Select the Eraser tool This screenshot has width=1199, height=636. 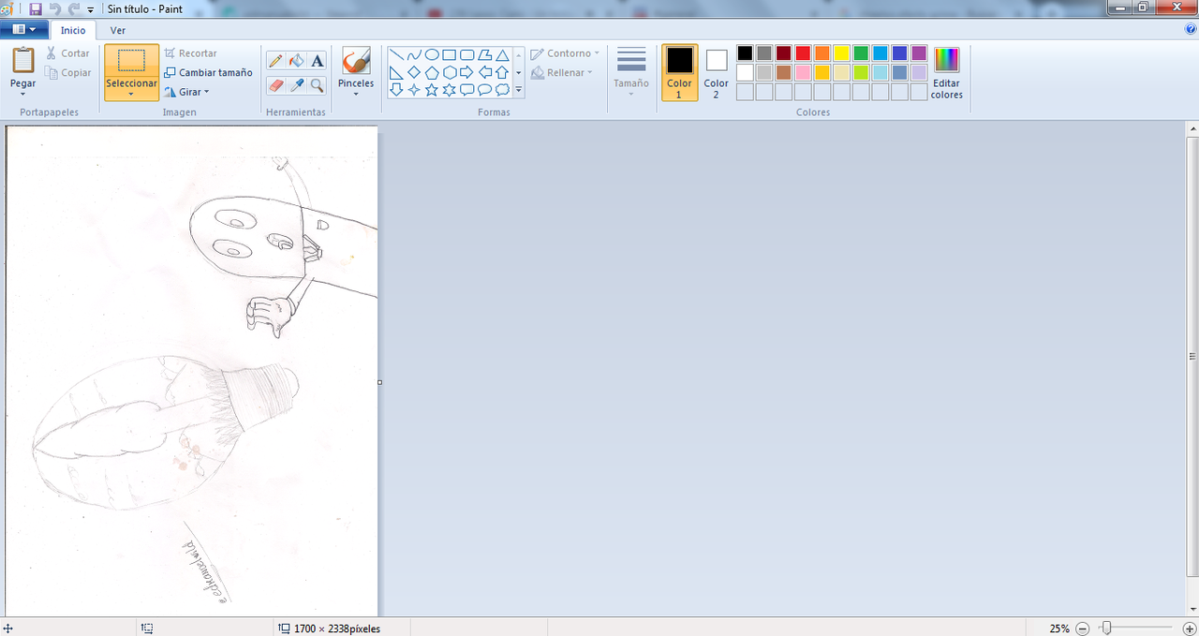[x=275, y=85]
